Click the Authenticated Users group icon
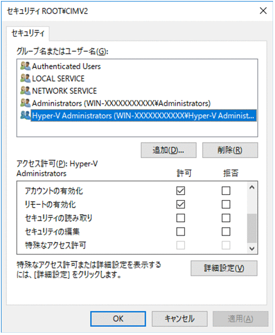The image size is (275, 335). point(26,66)
